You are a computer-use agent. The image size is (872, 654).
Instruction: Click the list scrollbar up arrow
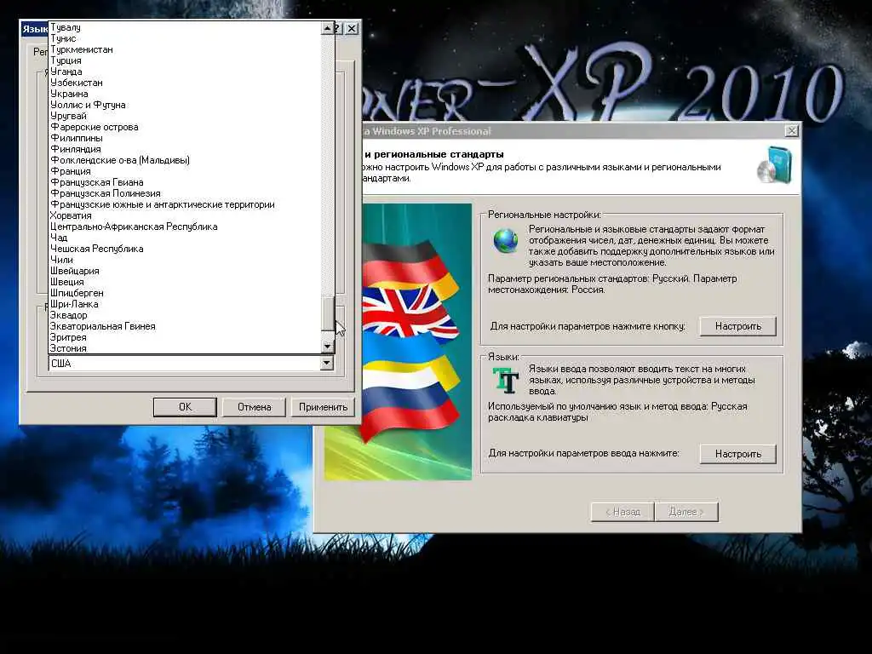tap(328, 28)
